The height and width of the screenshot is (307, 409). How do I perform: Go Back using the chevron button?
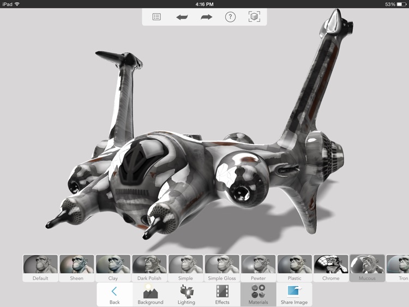115,294
